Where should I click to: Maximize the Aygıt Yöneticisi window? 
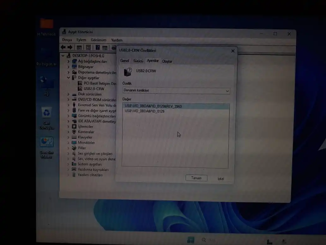[x=275, y=34]
